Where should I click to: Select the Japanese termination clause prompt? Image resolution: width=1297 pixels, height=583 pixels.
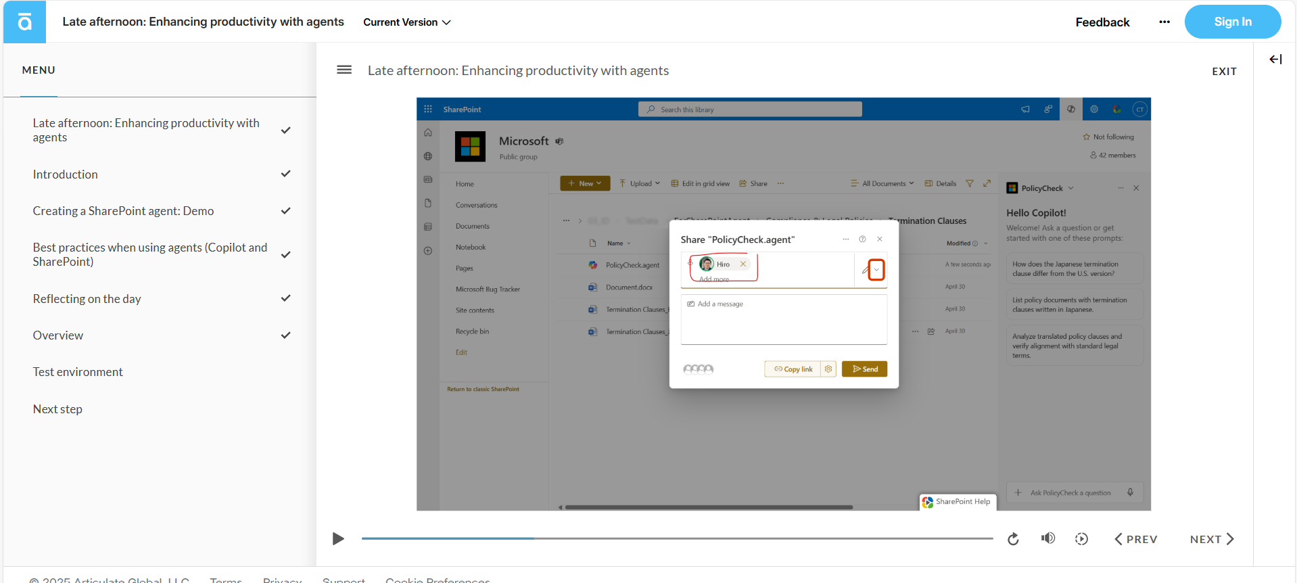tap(1075, 269)
